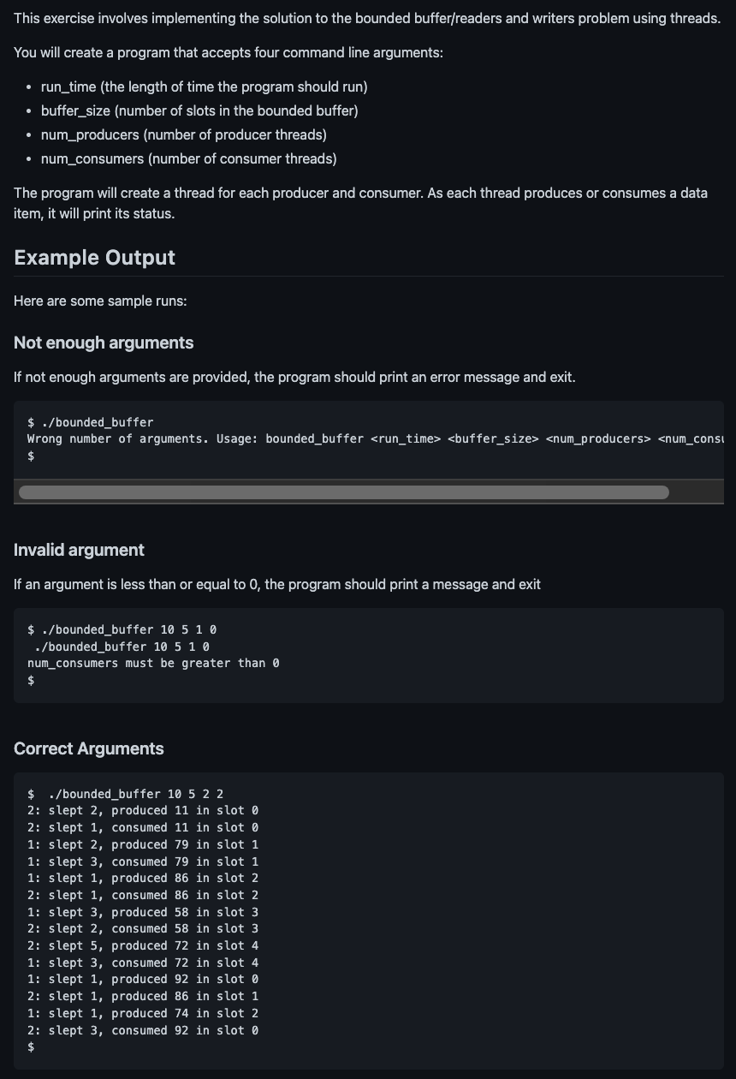The height and width of the screenshot is (1079, 736).
Task: Click the "Invalid argument" heading
Action: 79,550
